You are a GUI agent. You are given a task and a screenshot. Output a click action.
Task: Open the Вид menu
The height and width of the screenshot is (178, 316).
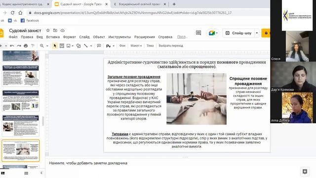tap(39, 37)
